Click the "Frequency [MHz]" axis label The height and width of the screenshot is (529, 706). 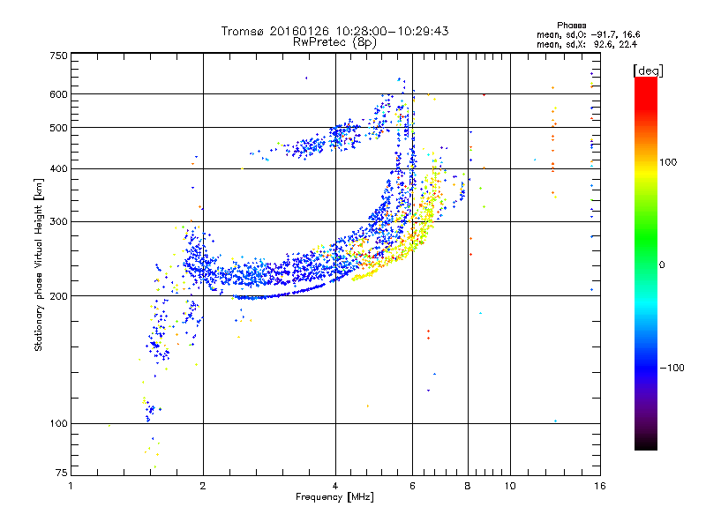334,497
